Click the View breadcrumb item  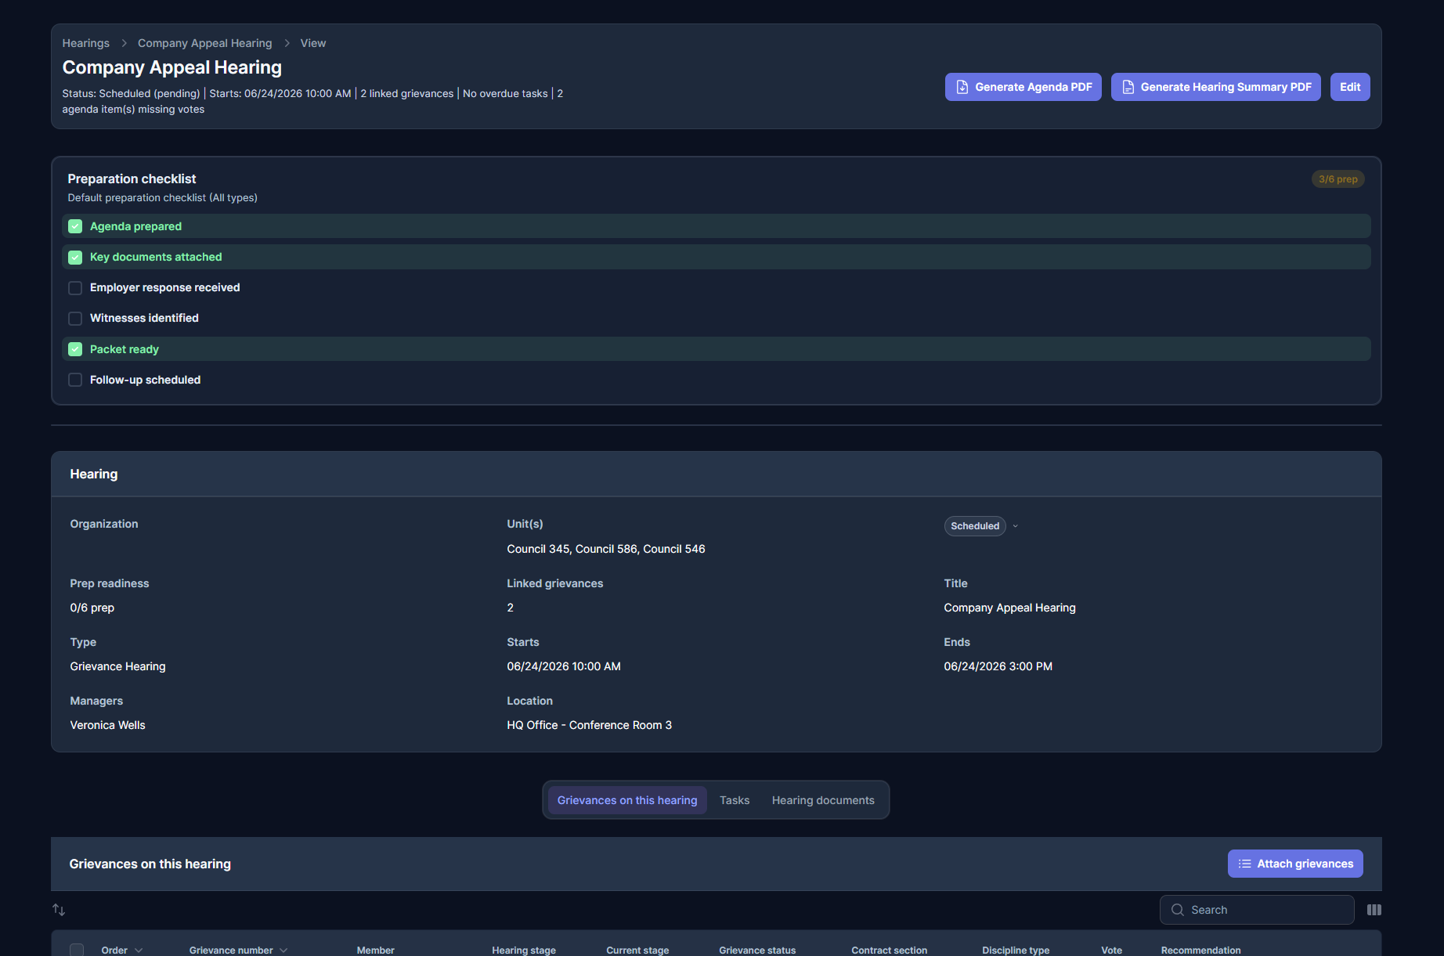(313, 43)
